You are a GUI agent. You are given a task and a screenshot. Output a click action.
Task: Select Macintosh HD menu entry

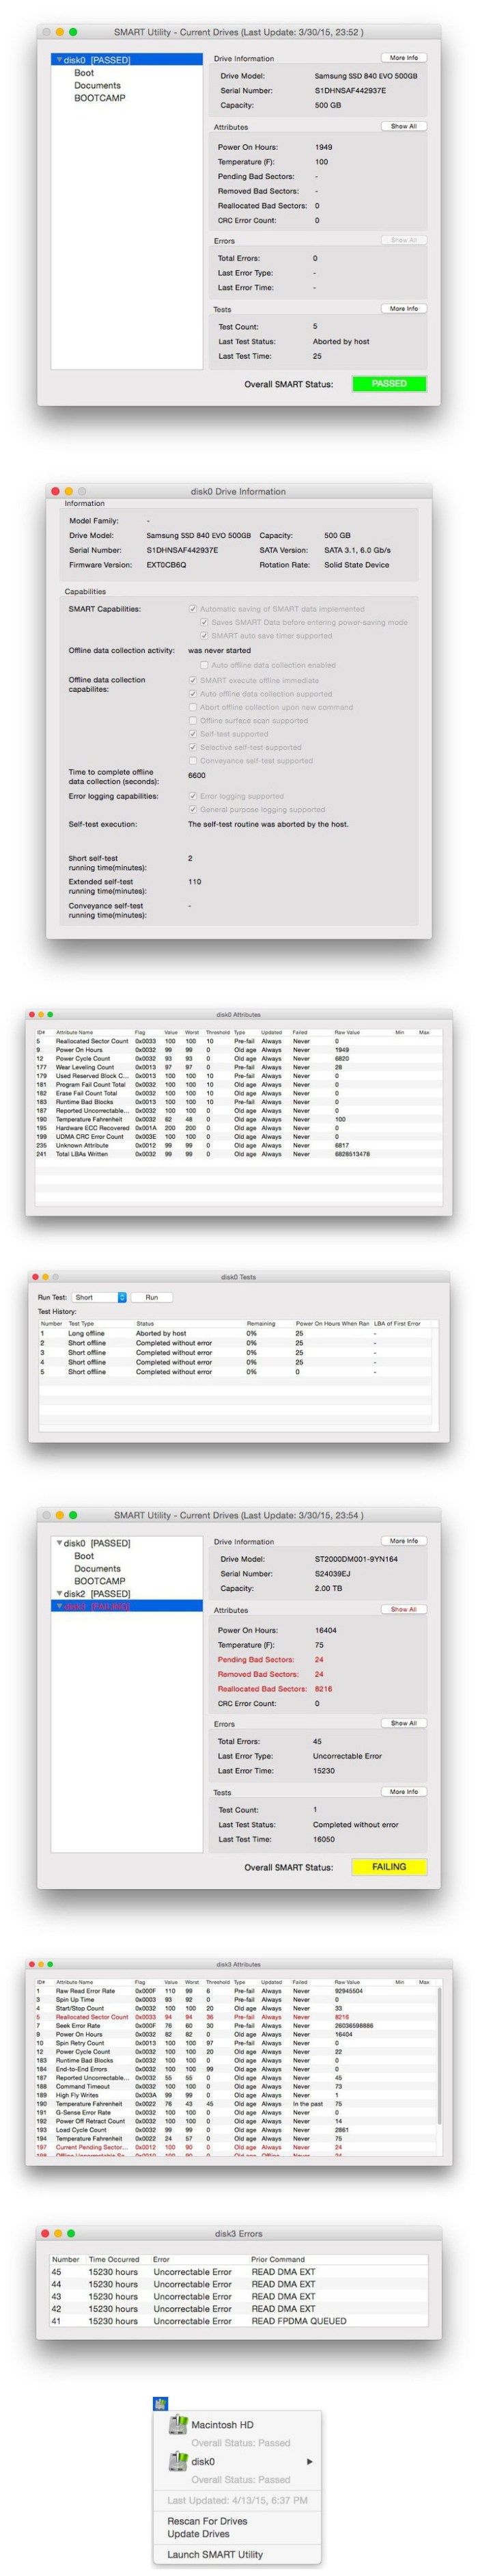pos(221,2425)
